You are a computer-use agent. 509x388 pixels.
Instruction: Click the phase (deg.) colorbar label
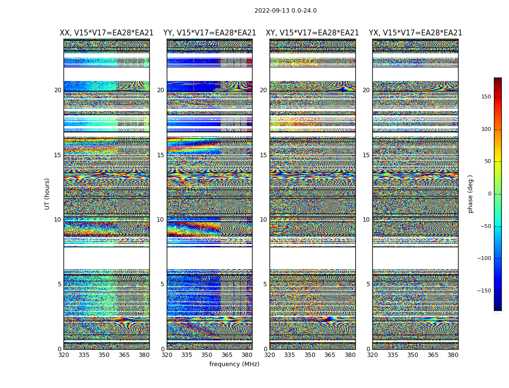click(x=470, y=194)
